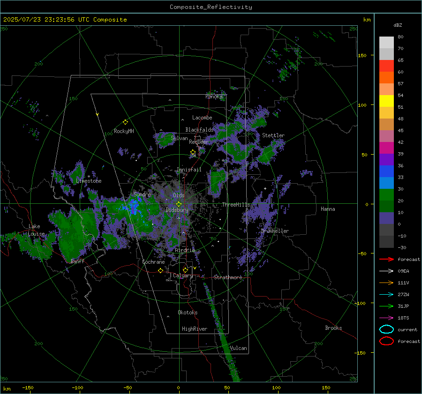The width and height of the screenshot is (422, 394).
Task: Click the Hanna city label
Action: [328, 209]
